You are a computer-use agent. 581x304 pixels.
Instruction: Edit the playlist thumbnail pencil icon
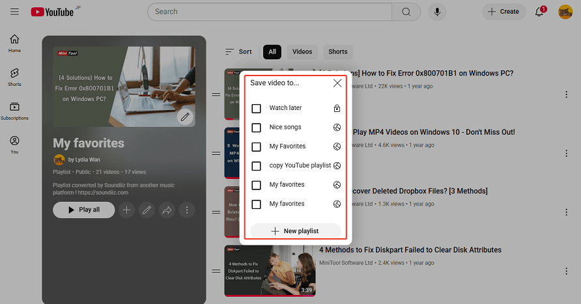coord(185,117)
